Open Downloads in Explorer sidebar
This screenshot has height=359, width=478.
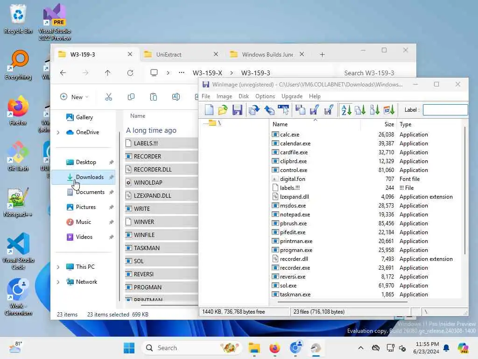coord(84,177)
